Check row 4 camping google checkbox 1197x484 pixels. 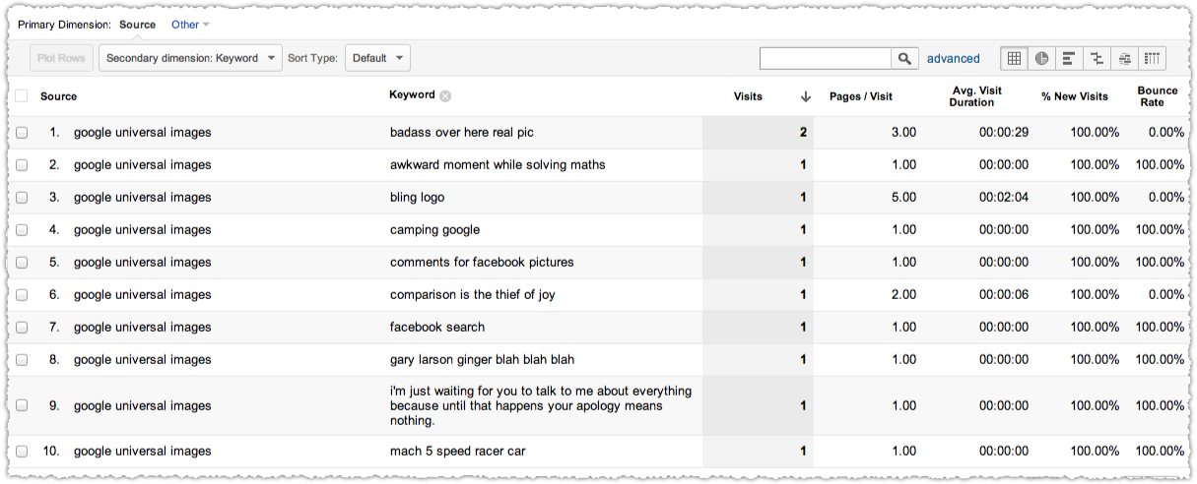[22, 230]
